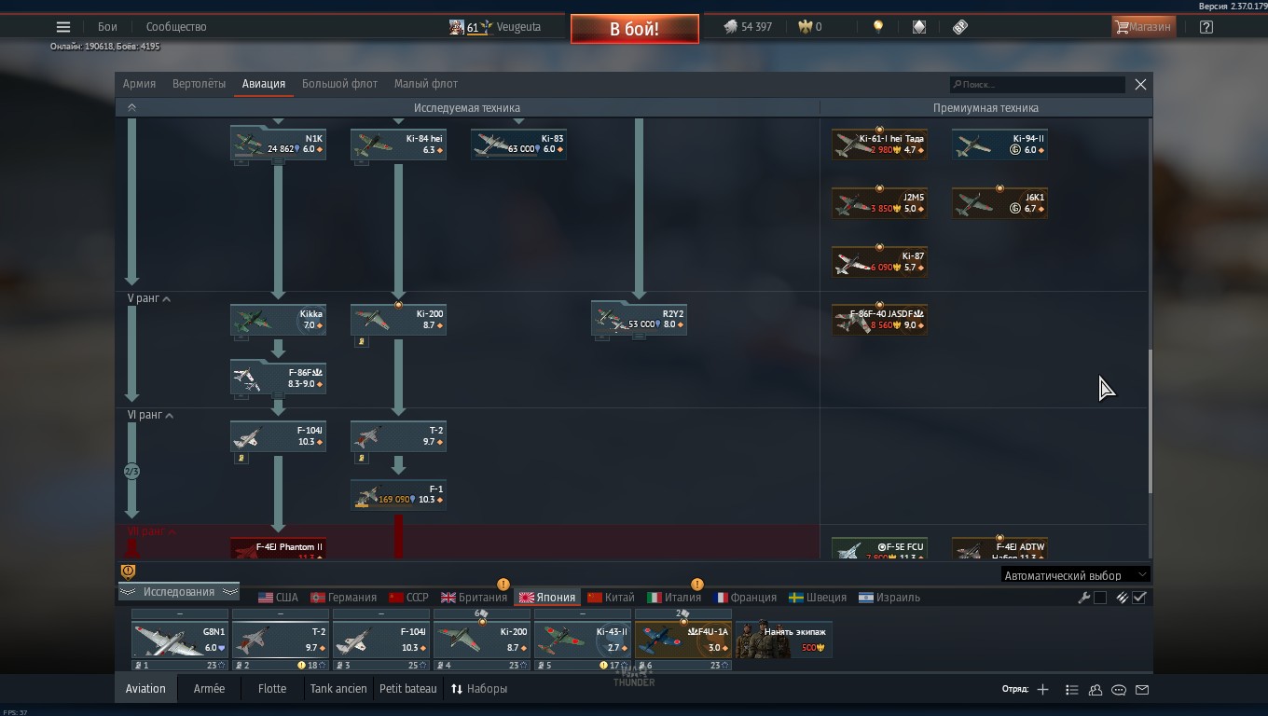The width and height of the screenshot is (1268, 716).
Task: Select the premium J2M5 card
Action: (x=879, y=202)
